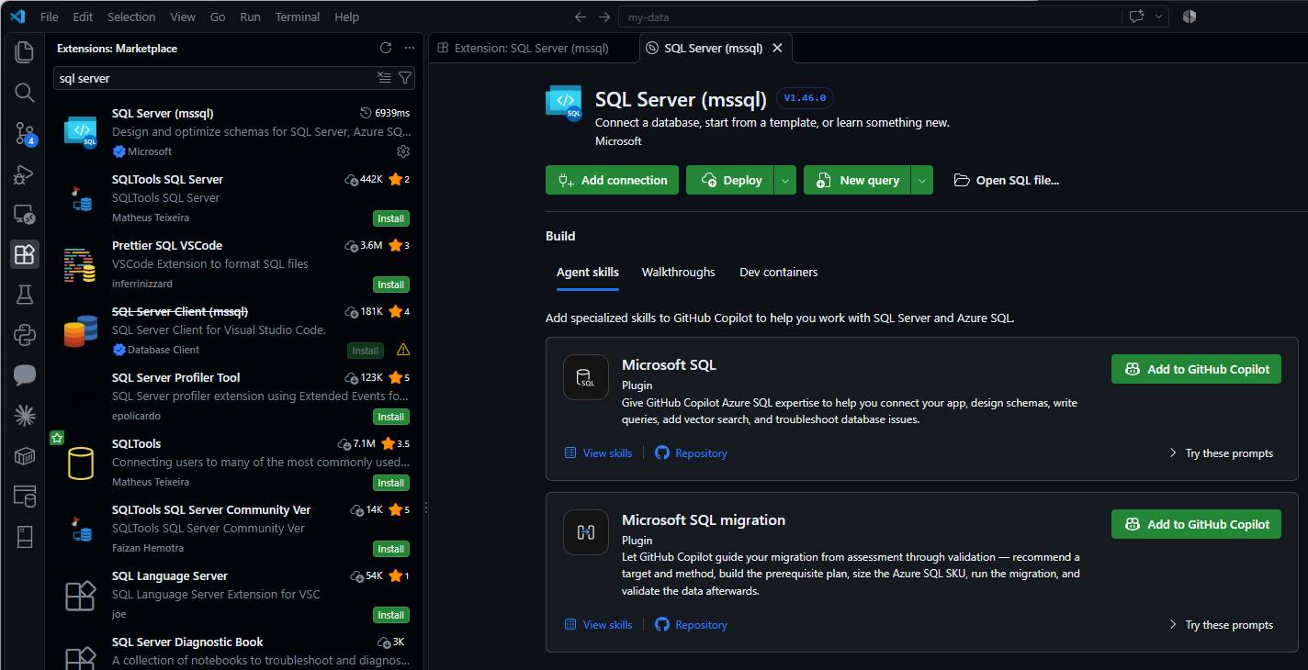This screenshot has height=670, width=1308.
Task: Install the SQL Language Server extension
Action: [391, 615]
